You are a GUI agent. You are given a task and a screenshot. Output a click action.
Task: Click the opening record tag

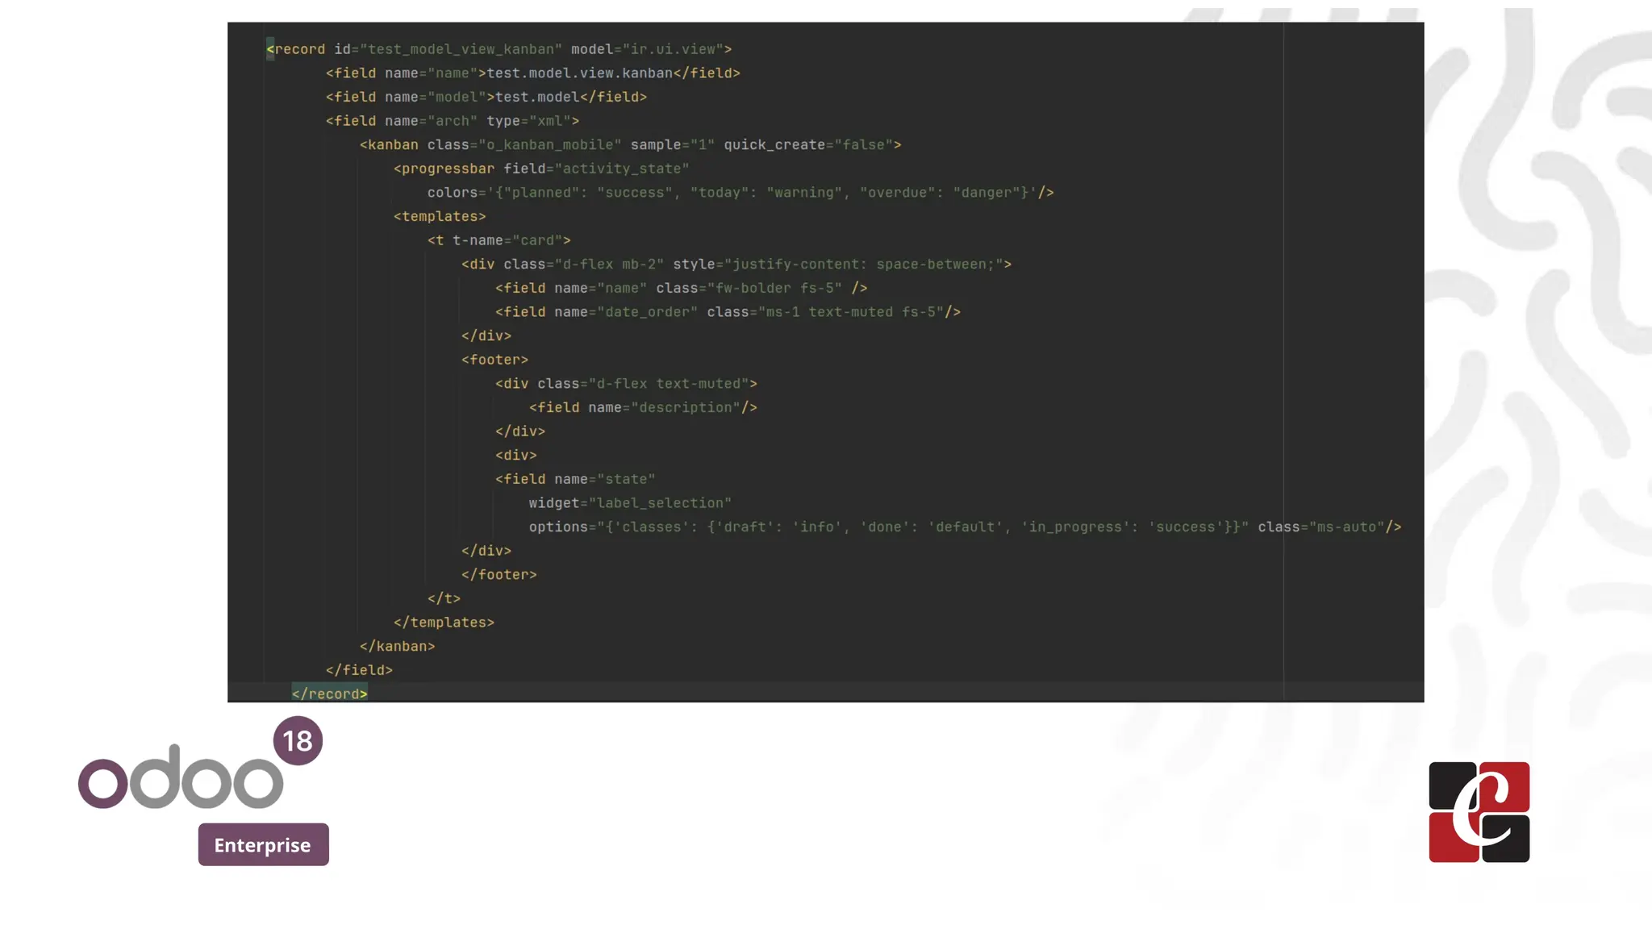tap(298, 49)
